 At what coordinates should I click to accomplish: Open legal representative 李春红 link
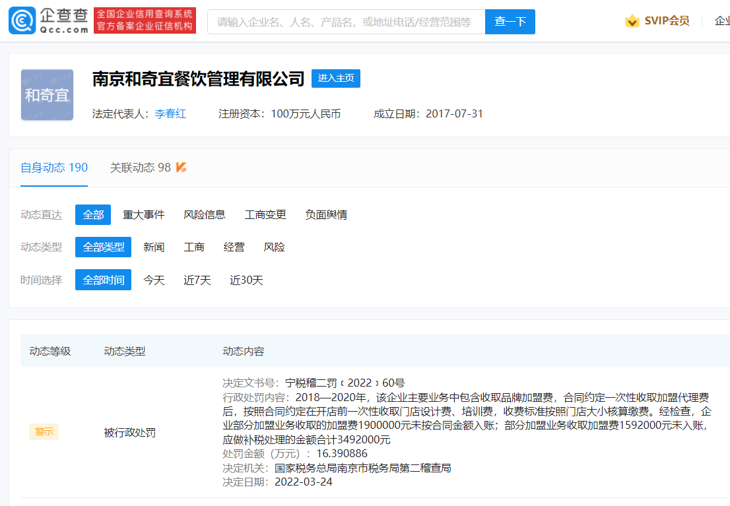pos(170,113)
